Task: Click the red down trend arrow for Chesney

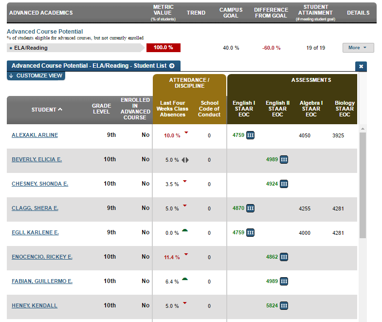Action: 185,181
